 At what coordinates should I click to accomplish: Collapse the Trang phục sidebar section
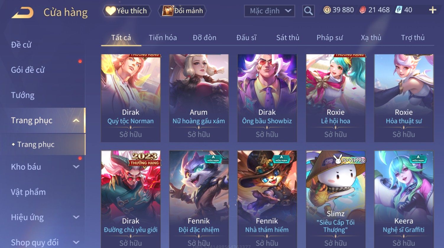click(x=76, y=120)
